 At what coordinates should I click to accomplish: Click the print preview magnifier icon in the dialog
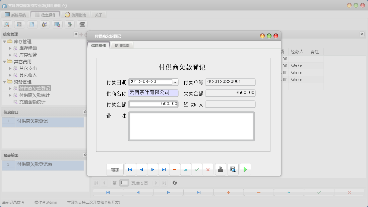pos(233,169)
